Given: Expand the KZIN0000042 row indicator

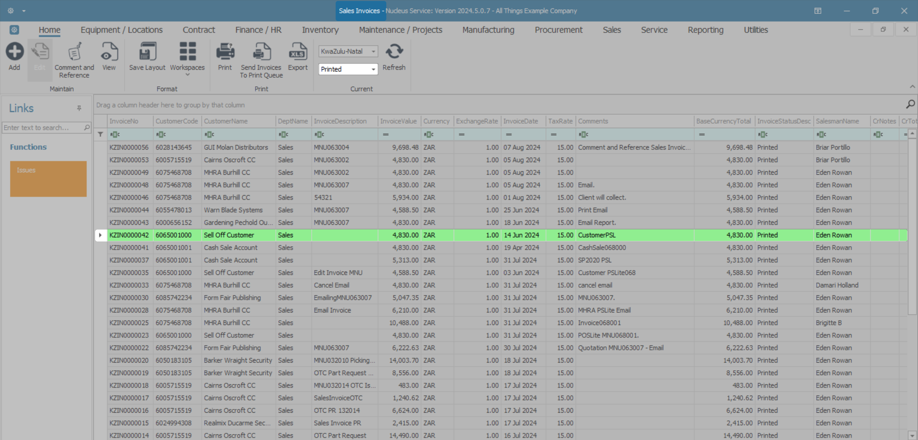Looking at the screenshot, I should click(x=100, y=235).
